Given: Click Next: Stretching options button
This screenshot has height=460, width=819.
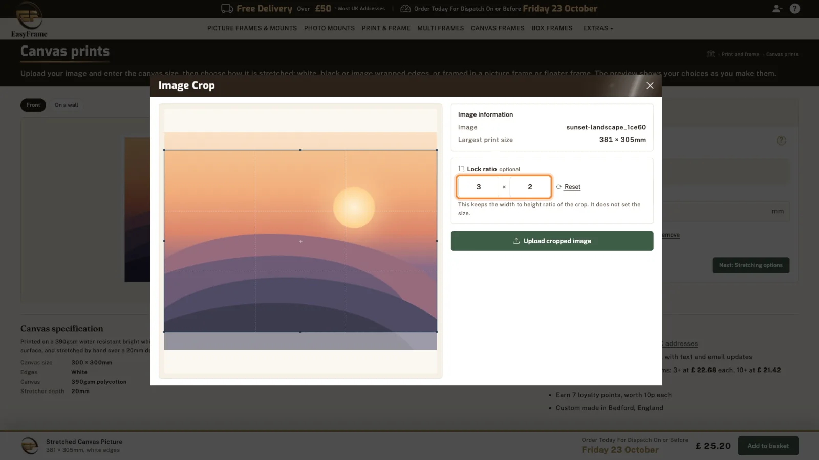Looking at the screenshot, I should 750,265.
